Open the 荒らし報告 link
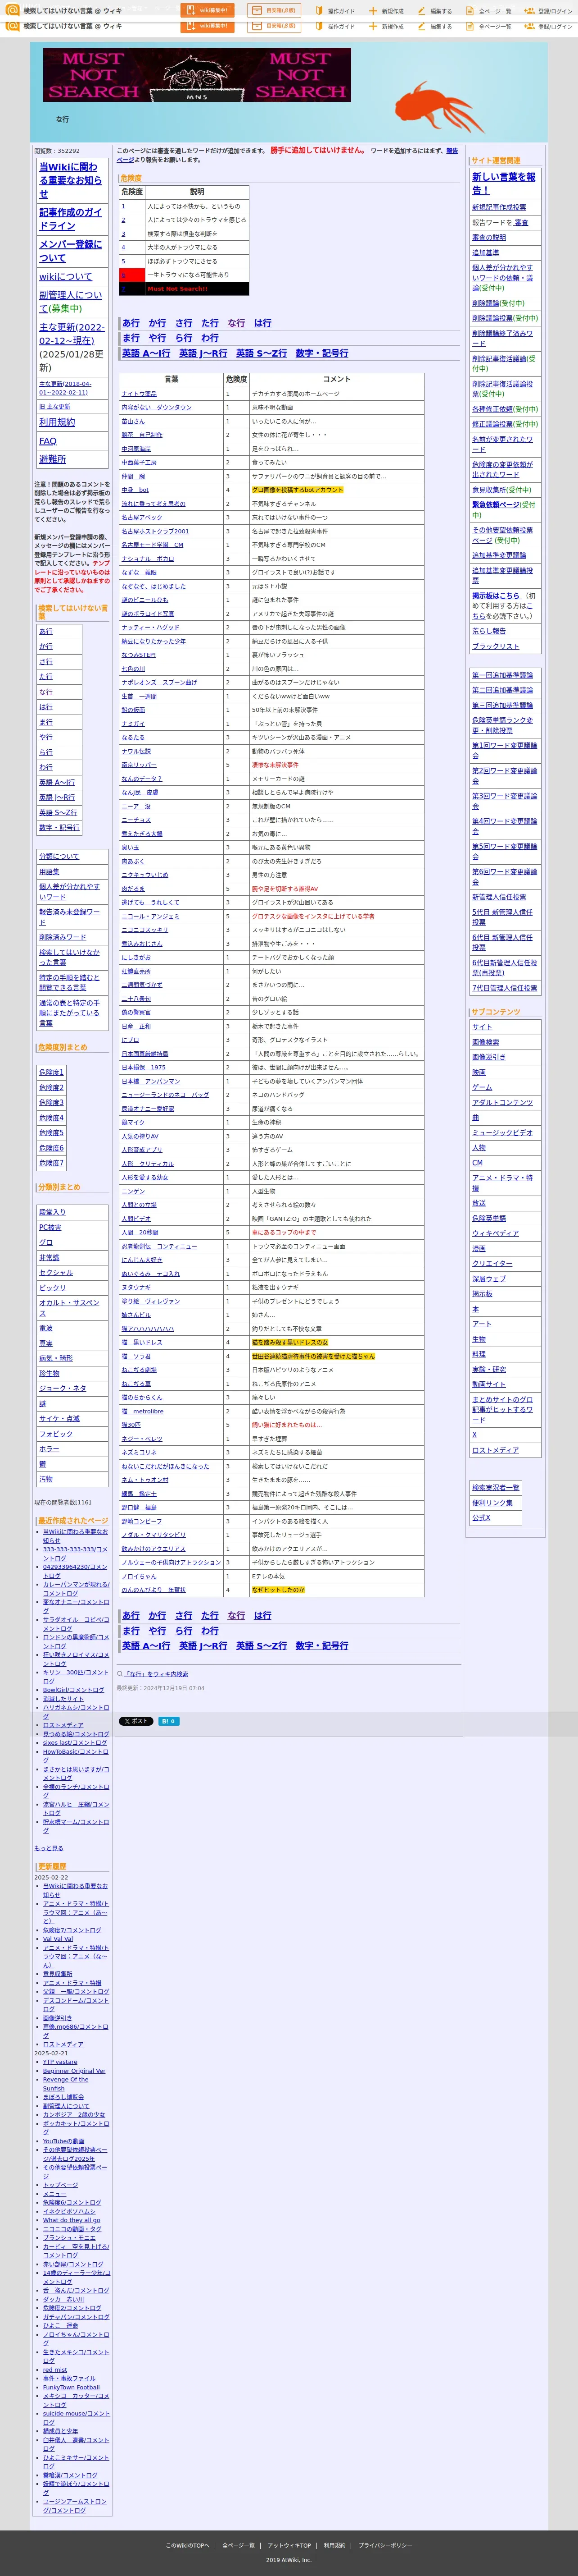The image size is (578, 2576). pos(489,631)
